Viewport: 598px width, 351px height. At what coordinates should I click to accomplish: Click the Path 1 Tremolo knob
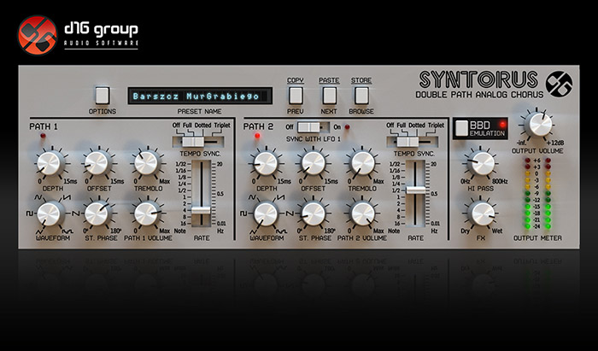pos(147,163)
